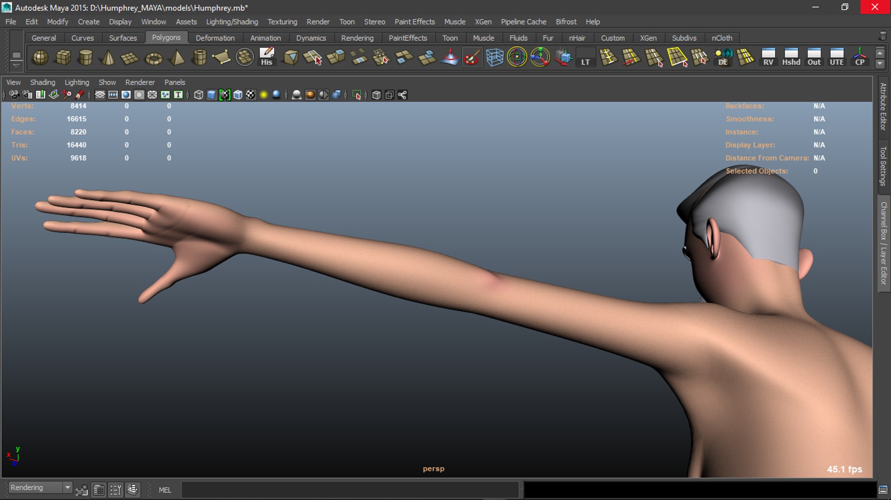
Task: Open the Hshd Hypershade shelf button
Action: point(791,57)
